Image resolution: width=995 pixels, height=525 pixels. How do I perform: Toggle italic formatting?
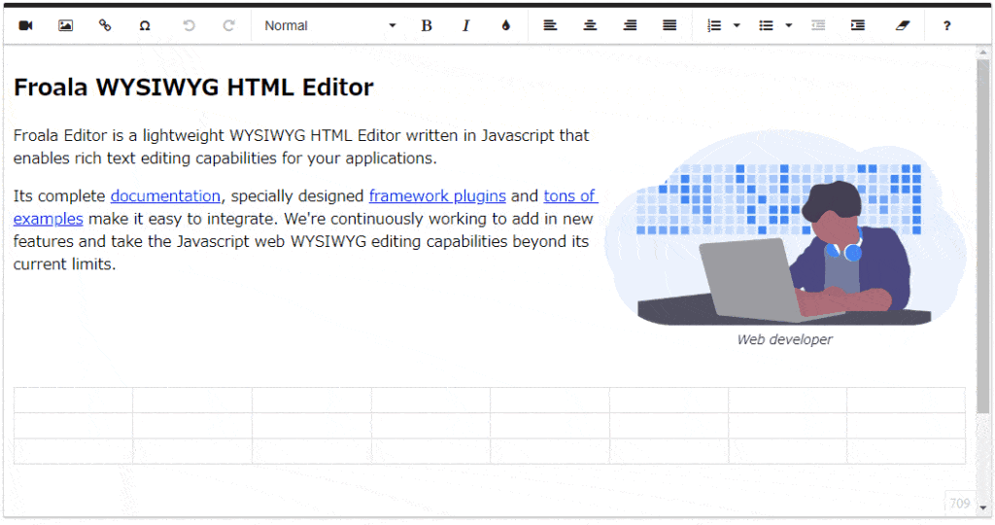465,26
